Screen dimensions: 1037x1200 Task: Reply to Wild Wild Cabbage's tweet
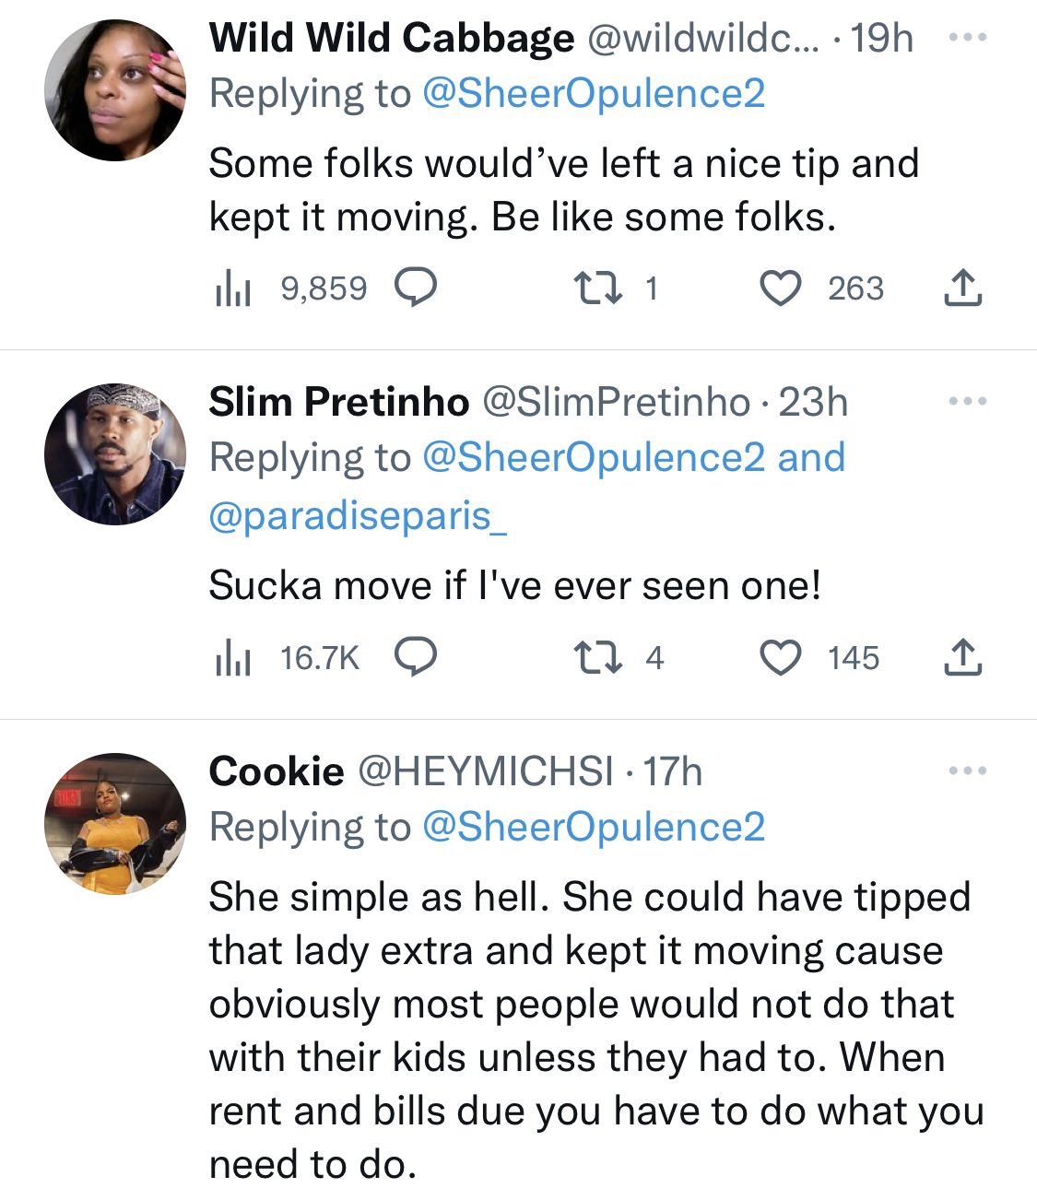click(416, 288)
